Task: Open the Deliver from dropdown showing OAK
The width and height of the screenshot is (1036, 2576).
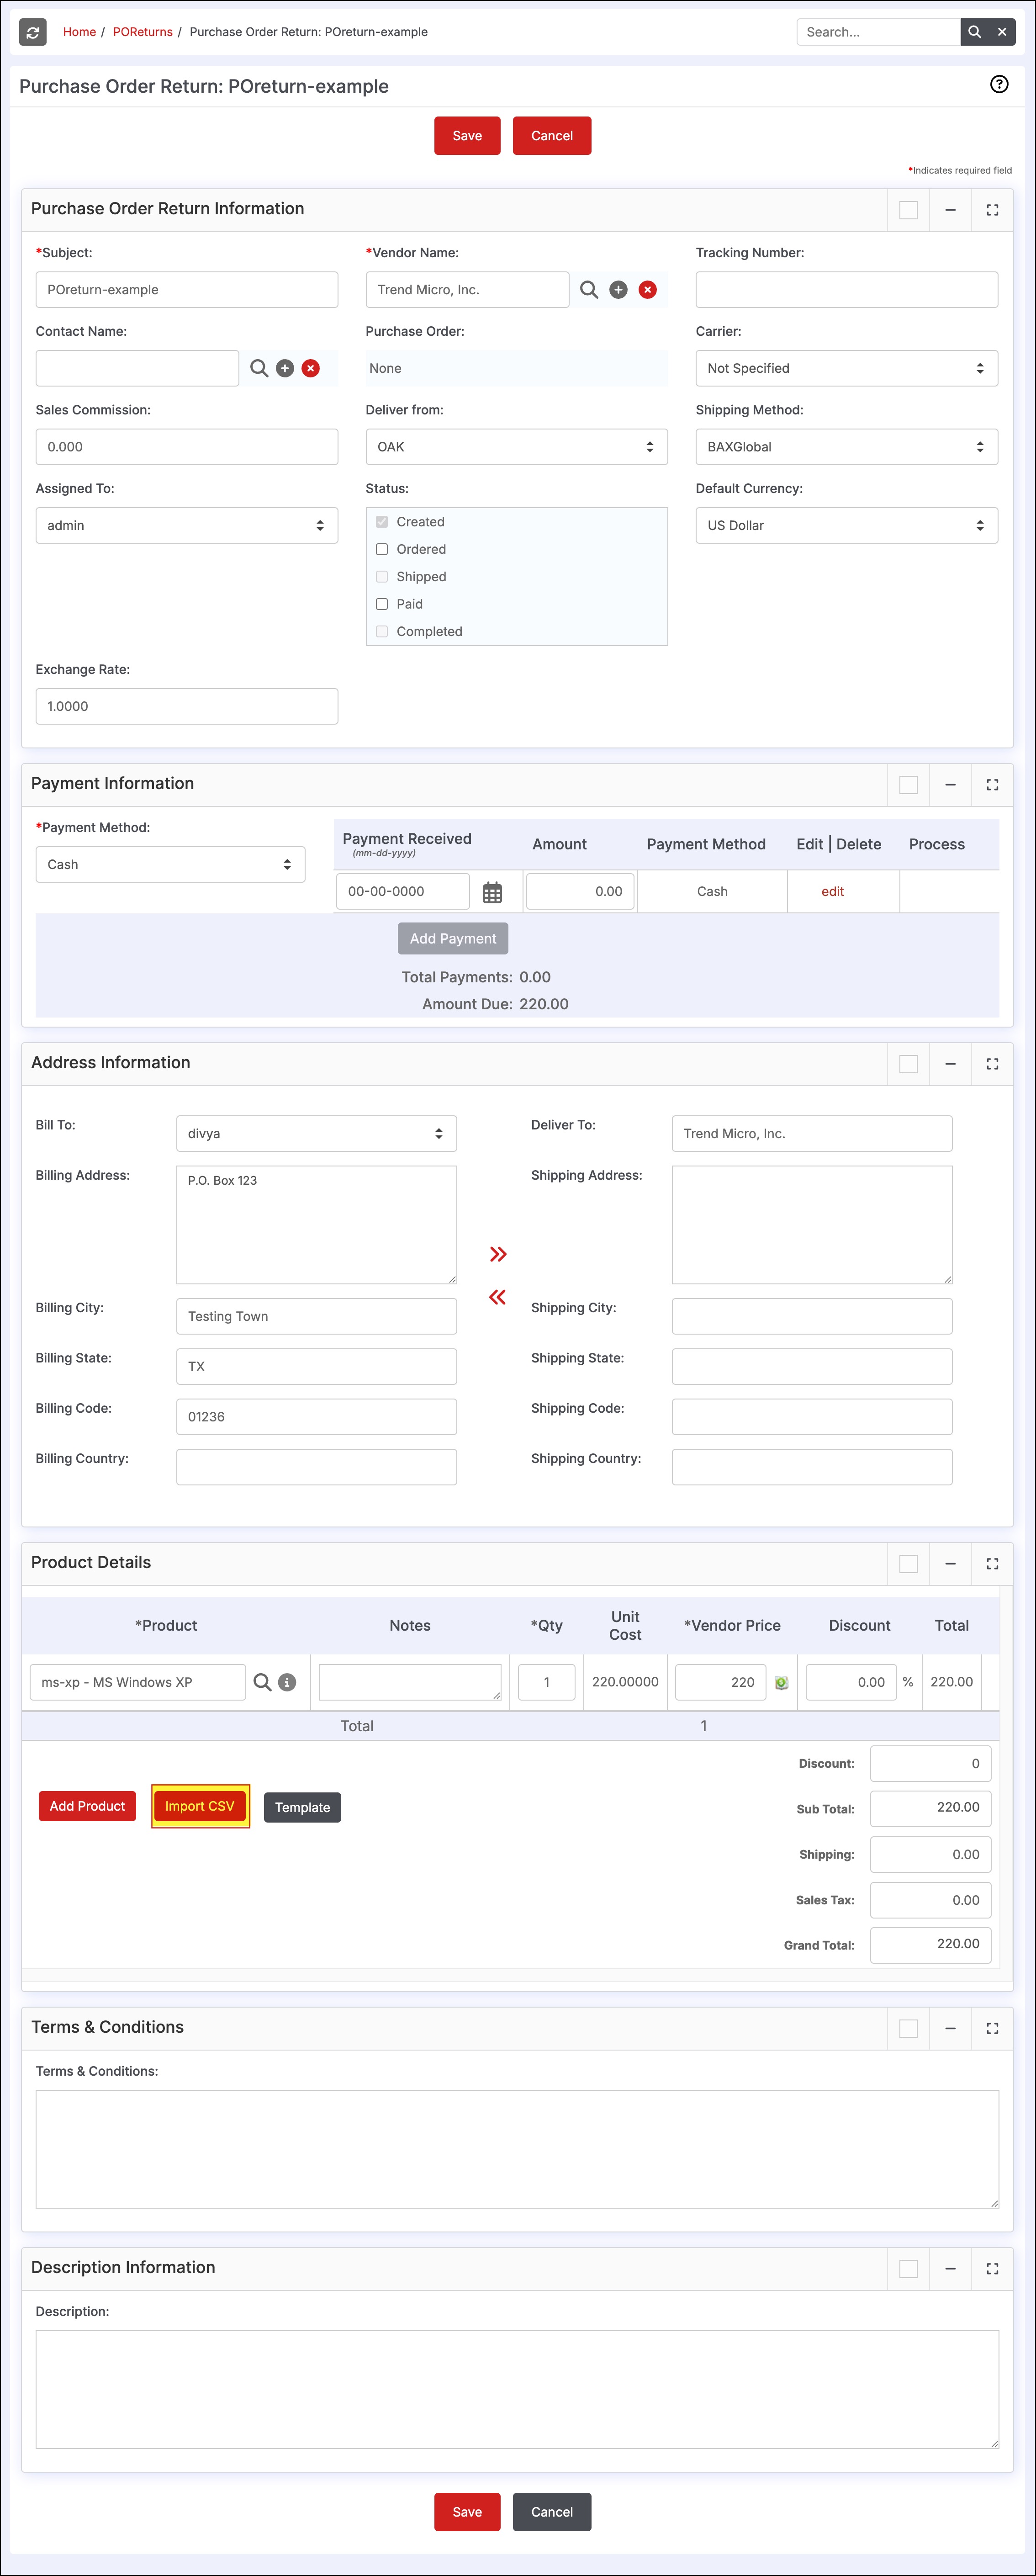Action: pos(516,447)
